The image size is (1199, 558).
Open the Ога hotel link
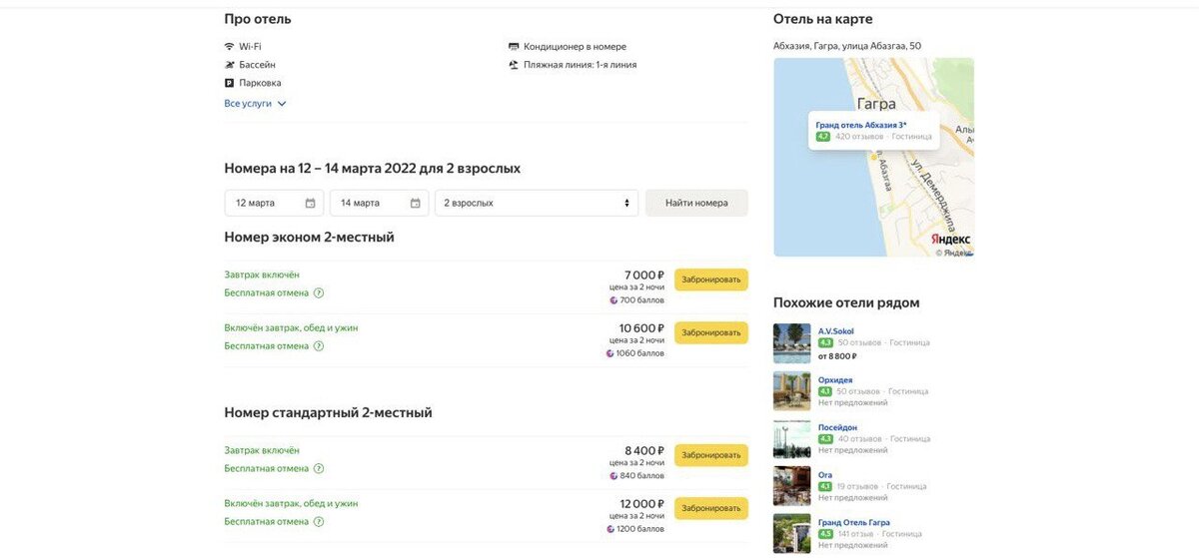tap(825, 475)
